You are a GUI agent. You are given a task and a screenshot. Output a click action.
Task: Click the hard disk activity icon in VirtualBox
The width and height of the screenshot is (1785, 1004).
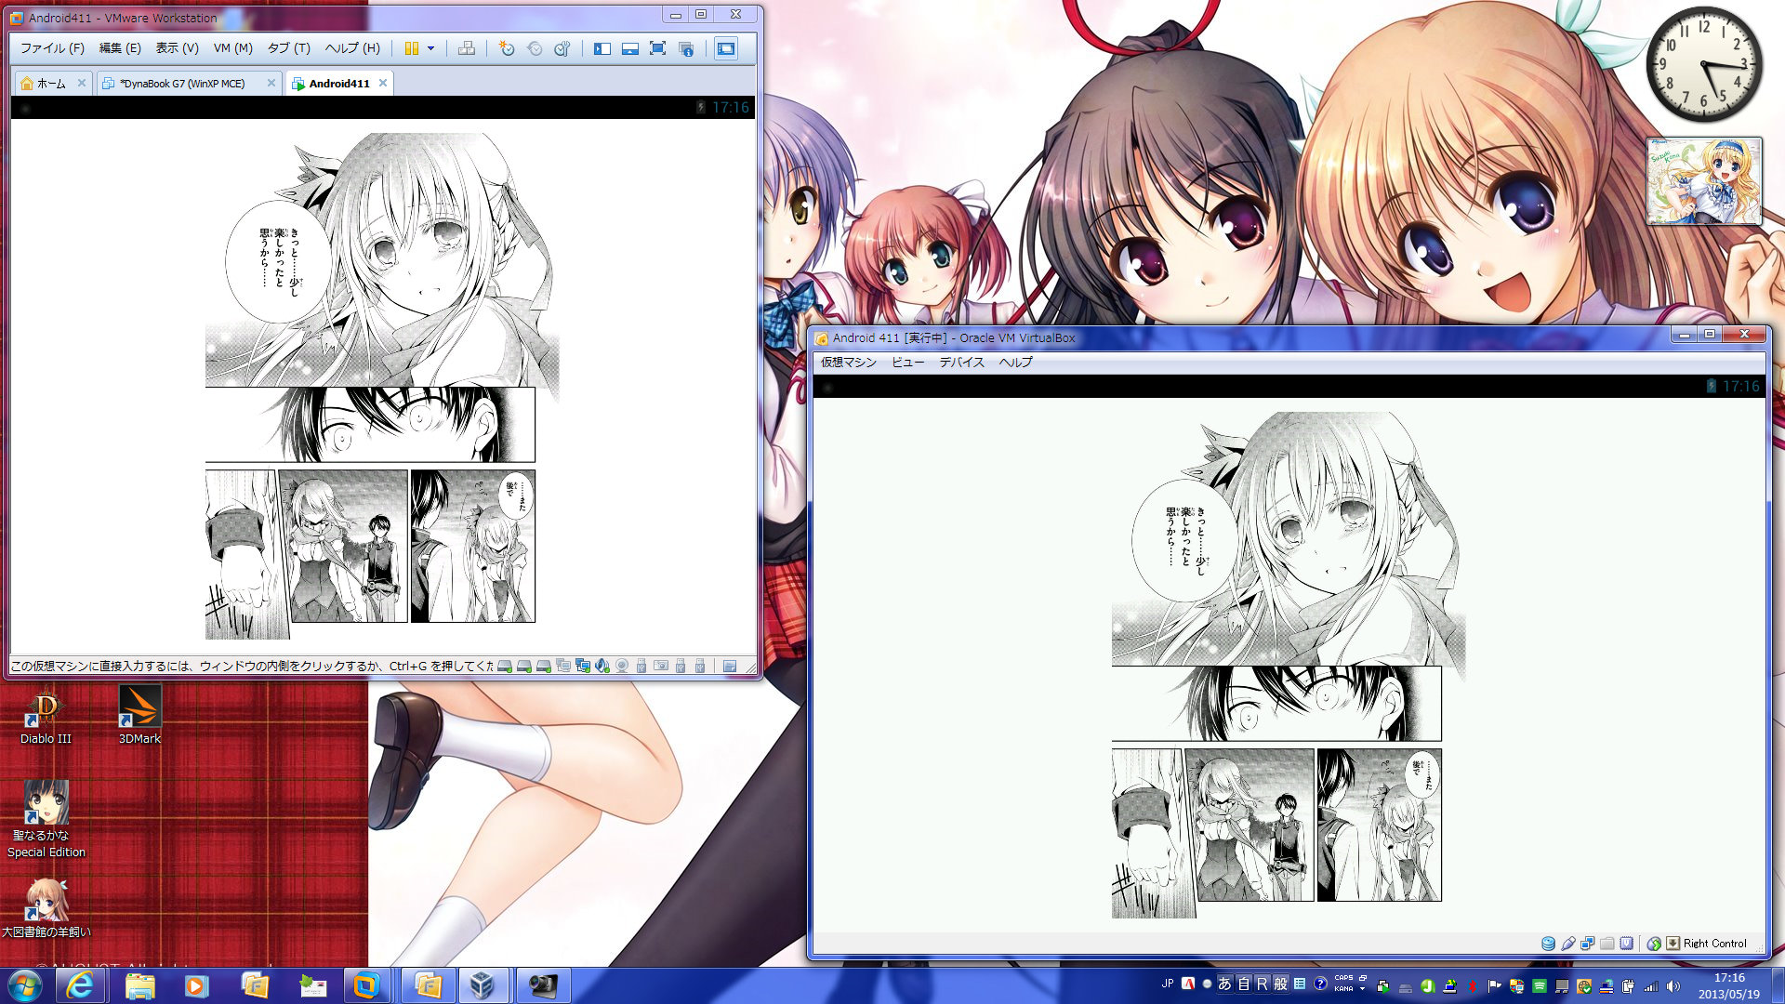(1548, 944)
